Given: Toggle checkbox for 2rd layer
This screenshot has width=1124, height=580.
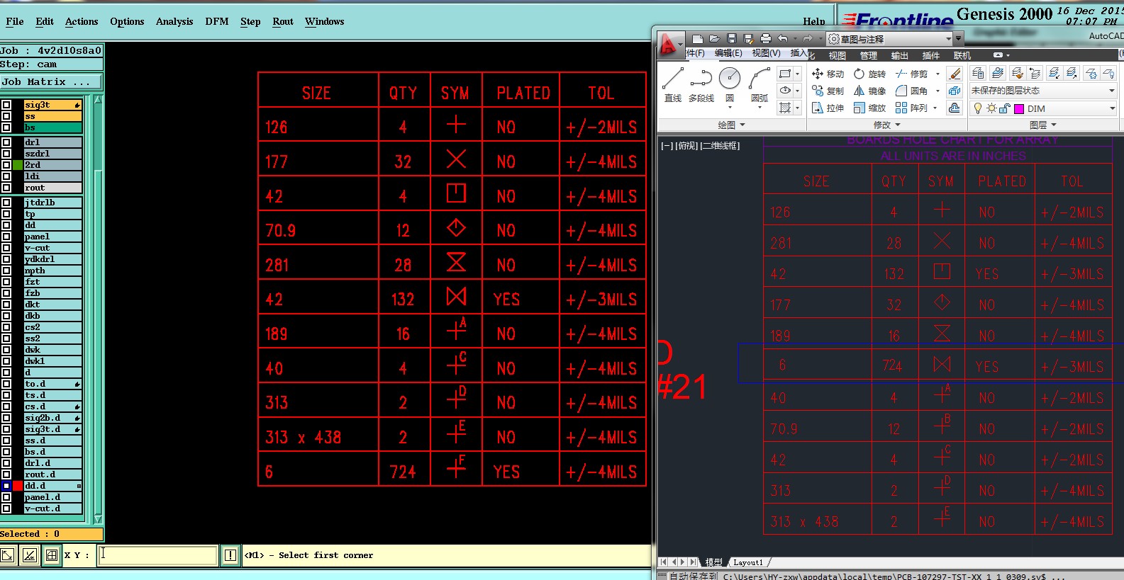Looking at the screenshot, I should [x=6, y=165].
